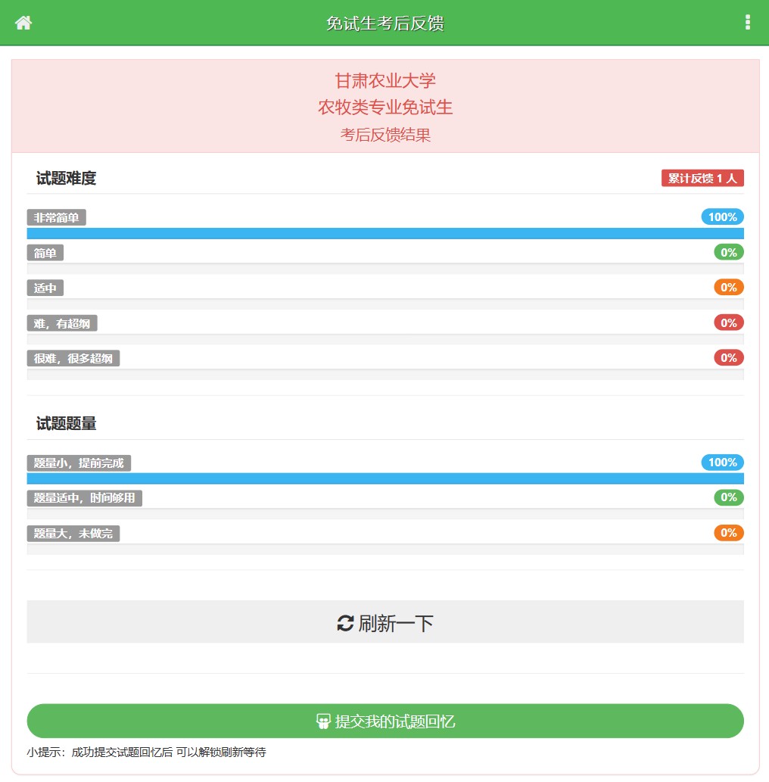
Task: Click the blue 非常简单 progress bar
Action: pos(385,233)
